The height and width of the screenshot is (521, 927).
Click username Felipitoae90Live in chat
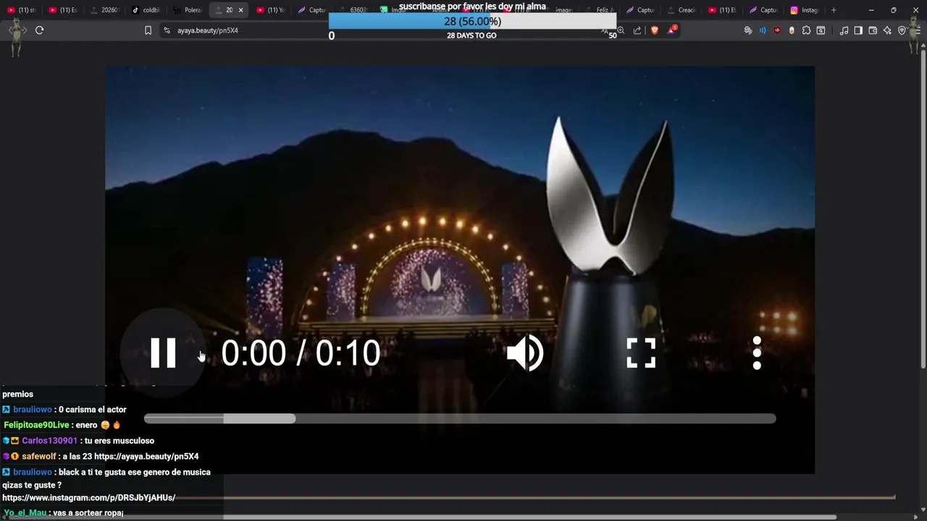coord(36,425)
